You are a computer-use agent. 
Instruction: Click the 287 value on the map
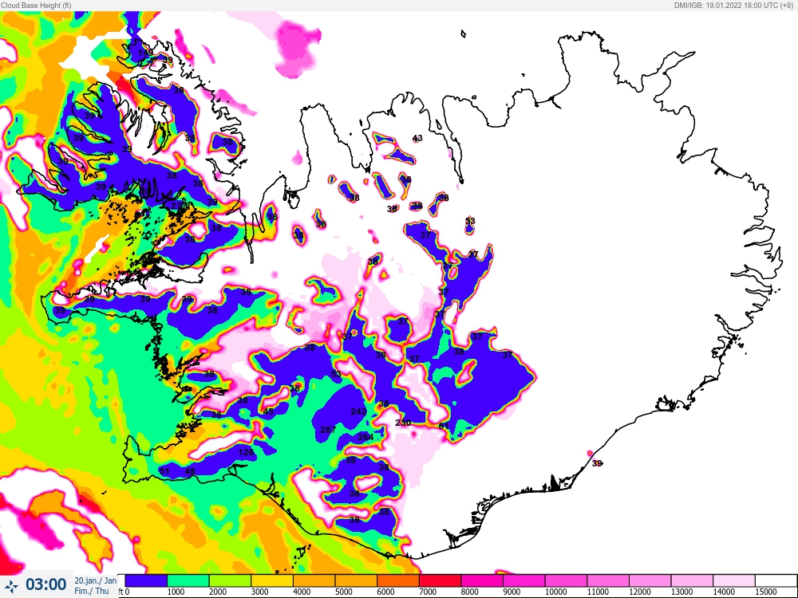[328, 430]
